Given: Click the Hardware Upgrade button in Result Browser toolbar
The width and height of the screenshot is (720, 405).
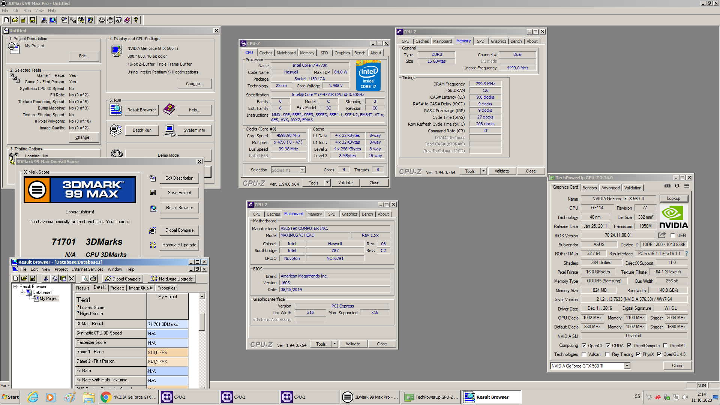Looking at the screenshot, I should (x=172, y=279).
